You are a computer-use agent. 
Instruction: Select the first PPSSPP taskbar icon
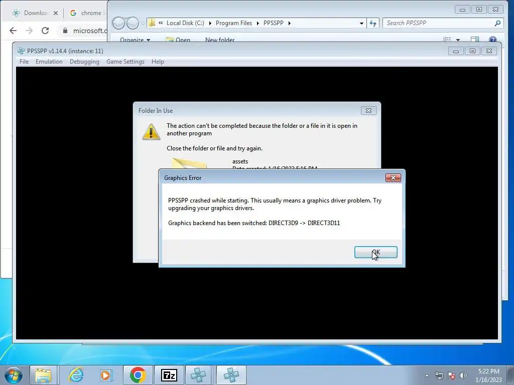click(x=198, y=375)
